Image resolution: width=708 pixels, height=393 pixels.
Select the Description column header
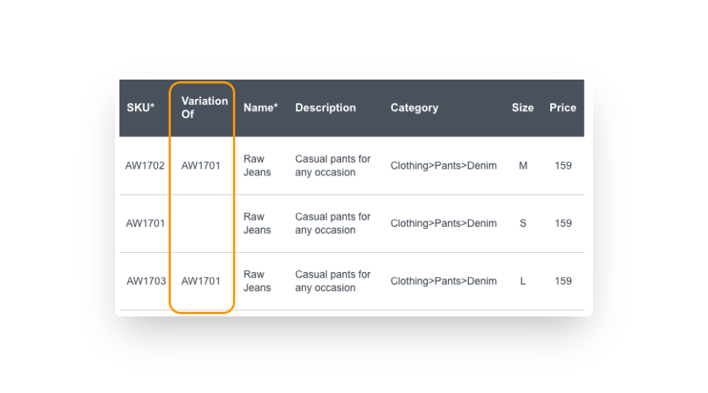(326, 108)
